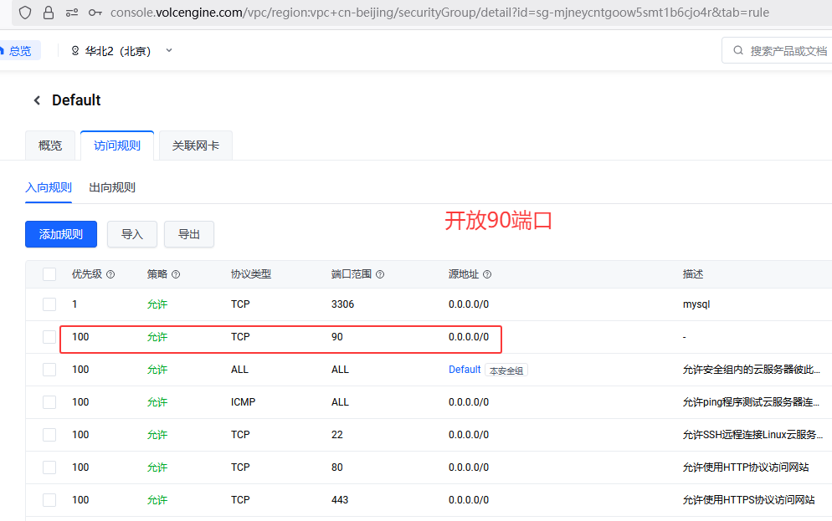Click the help icon next to 策略

pyautogui.click(x=176, y=274)
